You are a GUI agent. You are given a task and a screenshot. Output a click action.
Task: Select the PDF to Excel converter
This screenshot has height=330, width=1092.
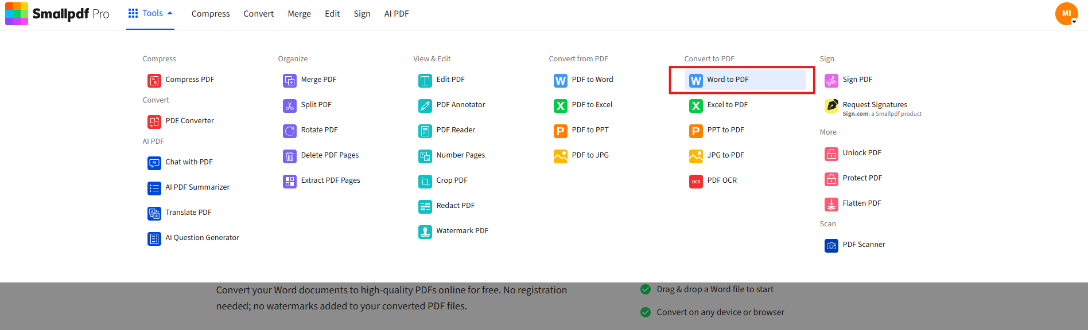(x=592, y=105)
